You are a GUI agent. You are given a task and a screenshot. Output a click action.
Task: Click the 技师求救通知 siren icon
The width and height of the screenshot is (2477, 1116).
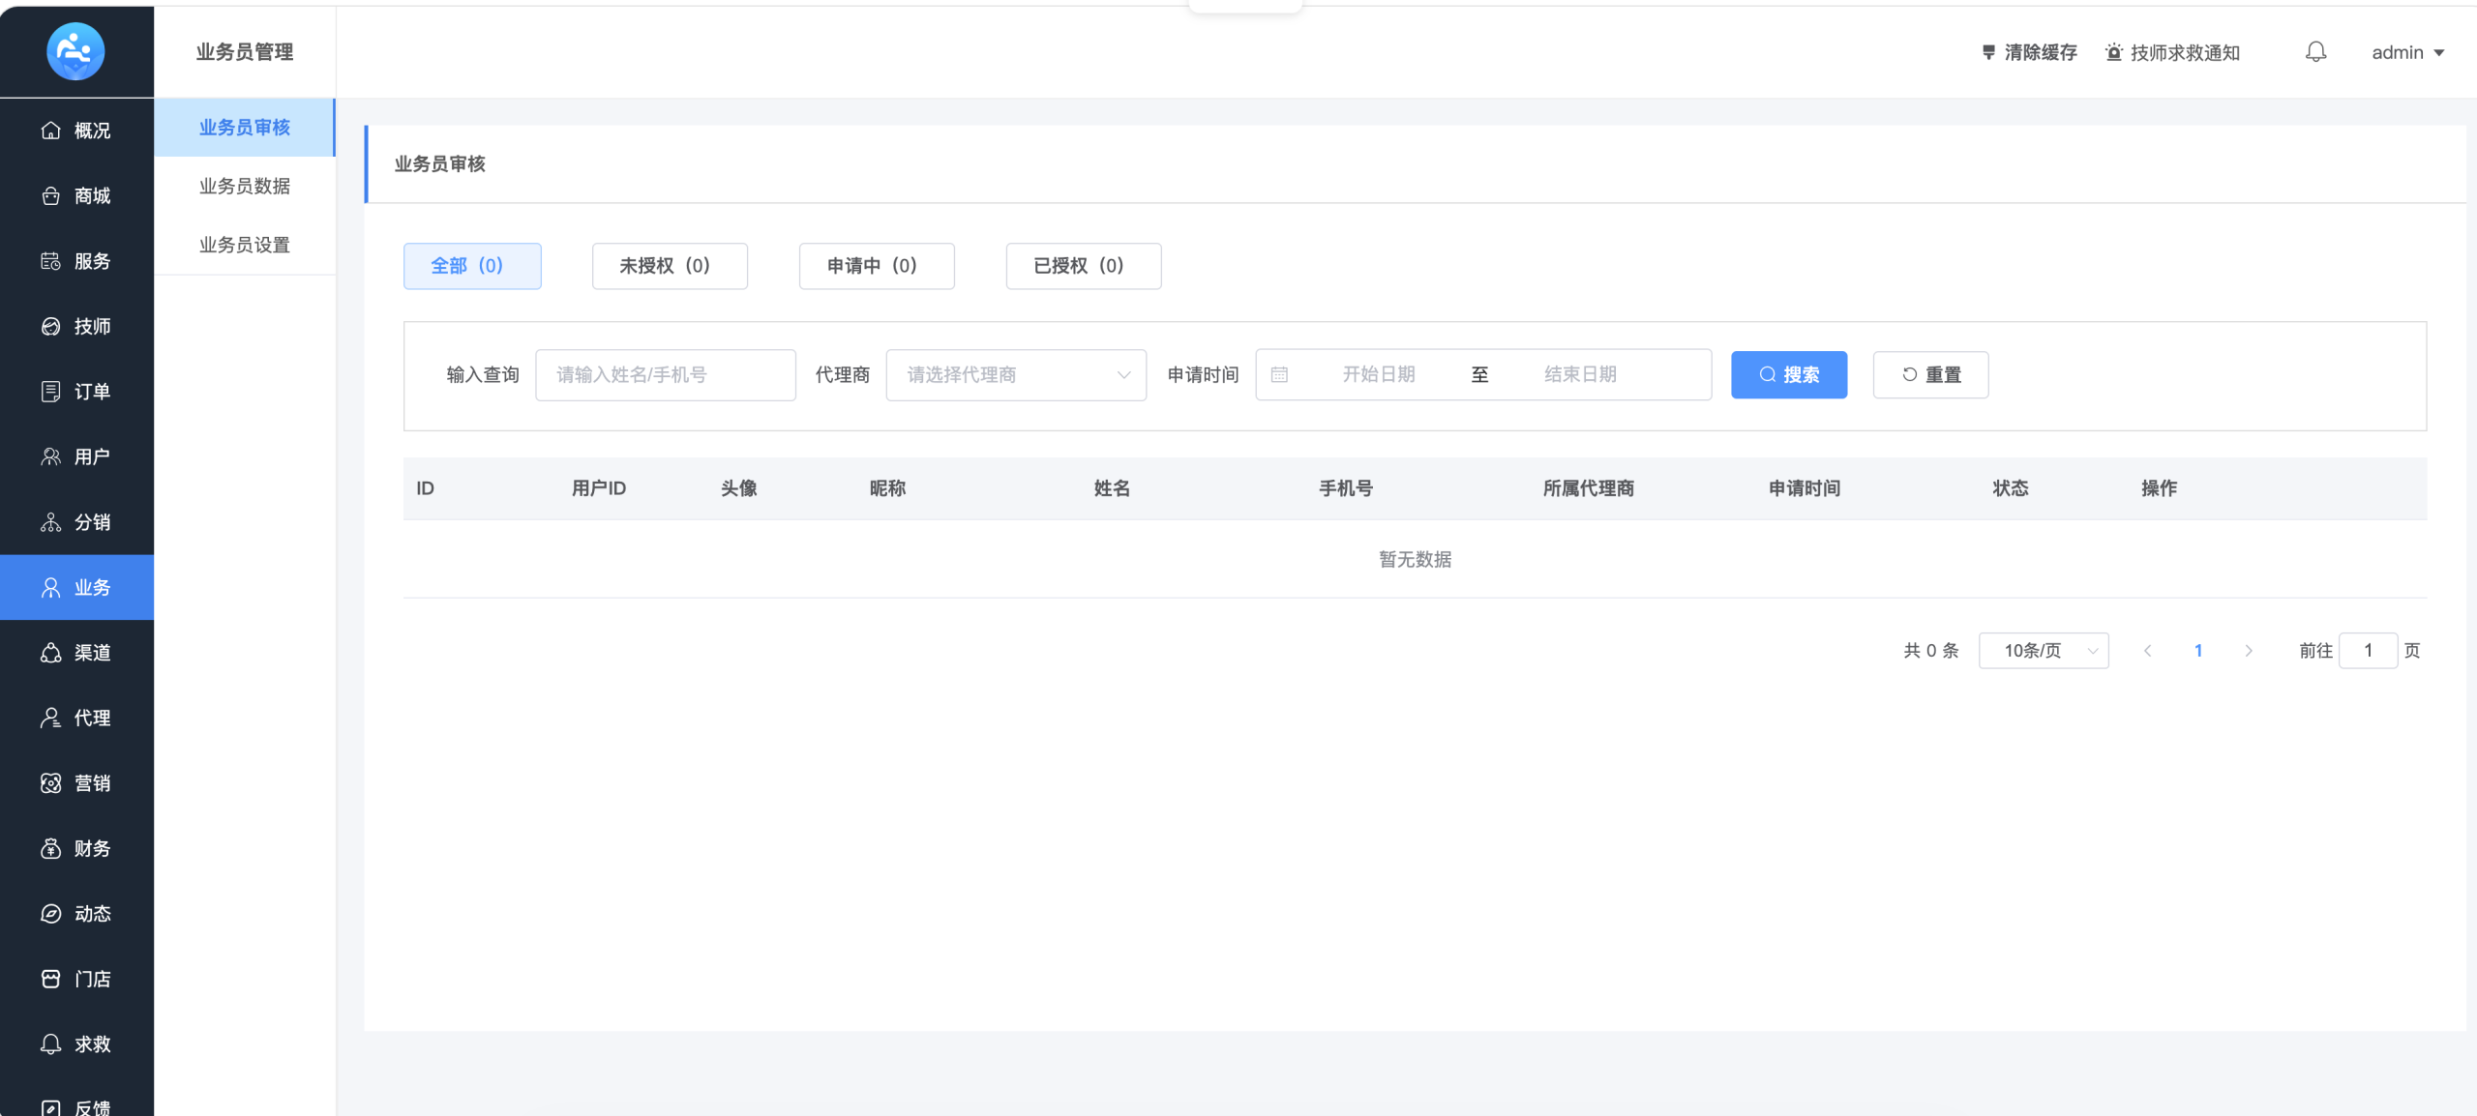2114,52
